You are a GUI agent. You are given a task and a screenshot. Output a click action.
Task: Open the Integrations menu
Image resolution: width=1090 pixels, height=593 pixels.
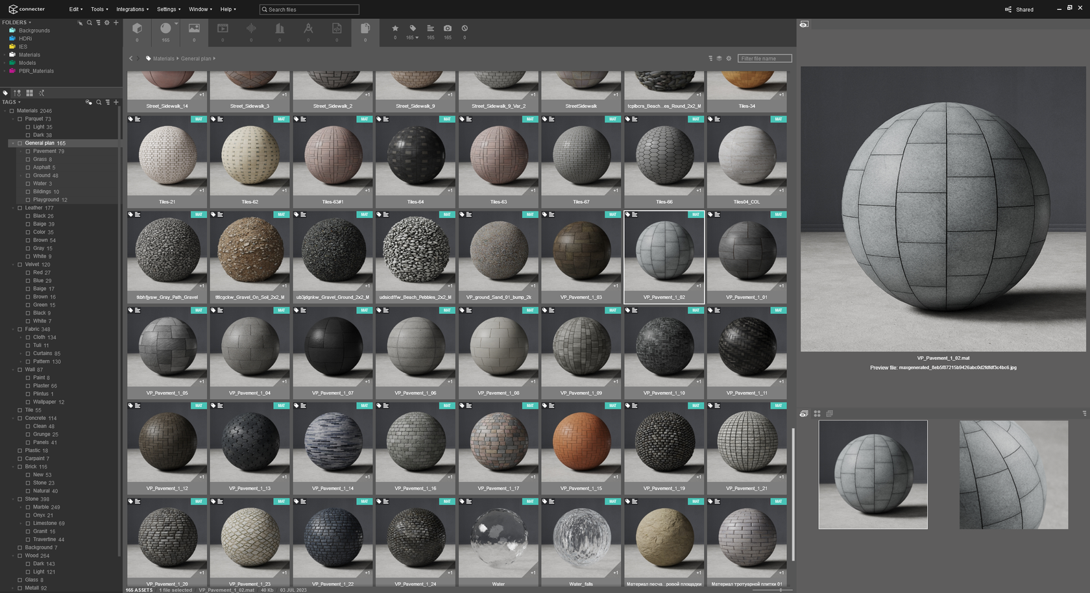click(x=132, y=9)
